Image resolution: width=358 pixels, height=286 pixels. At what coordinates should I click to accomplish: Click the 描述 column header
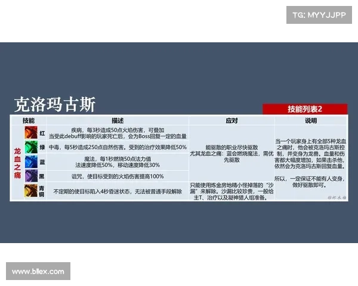117,120
